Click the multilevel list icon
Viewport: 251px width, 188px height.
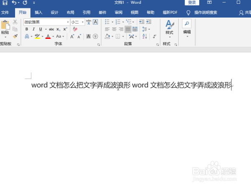tap(128, 22)
